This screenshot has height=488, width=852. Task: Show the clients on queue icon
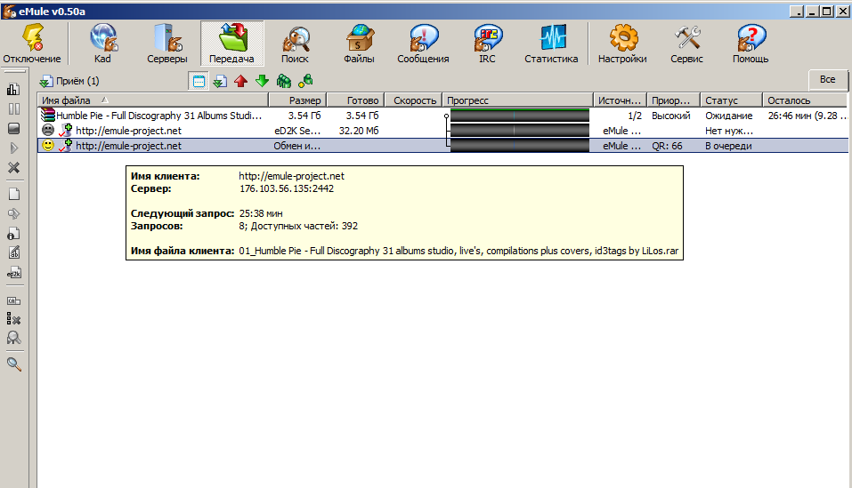284,82
